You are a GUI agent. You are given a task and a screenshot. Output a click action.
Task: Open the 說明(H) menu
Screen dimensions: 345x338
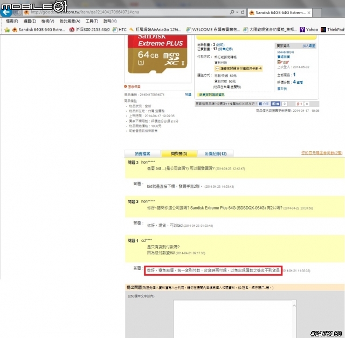[x=110, y=21]
